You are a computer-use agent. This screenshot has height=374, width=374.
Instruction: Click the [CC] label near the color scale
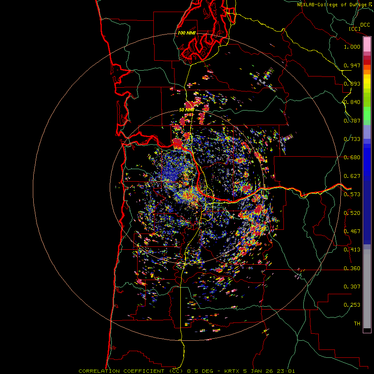click(x=354, y=29)
